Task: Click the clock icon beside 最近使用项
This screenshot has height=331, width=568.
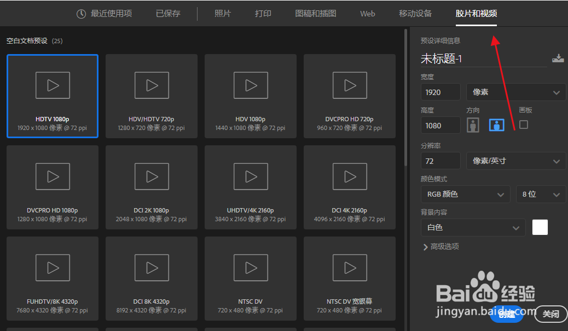Action: coord(81,14)
